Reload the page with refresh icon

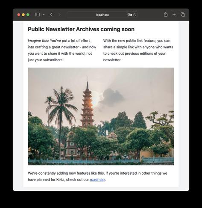tap(135, 15)
